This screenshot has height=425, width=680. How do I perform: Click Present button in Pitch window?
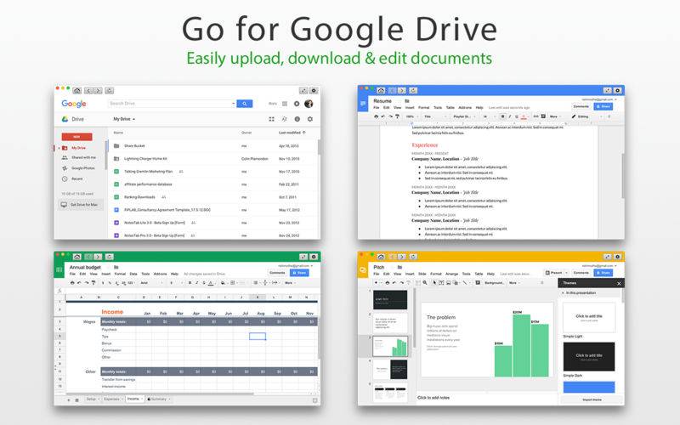[x=556, y=273]
